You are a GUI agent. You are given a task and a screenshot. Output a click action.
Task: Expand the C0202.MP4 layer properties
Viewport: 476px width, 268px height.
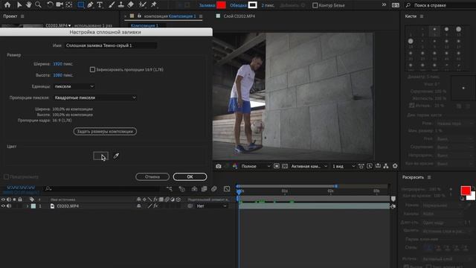[x=27, y=206]
